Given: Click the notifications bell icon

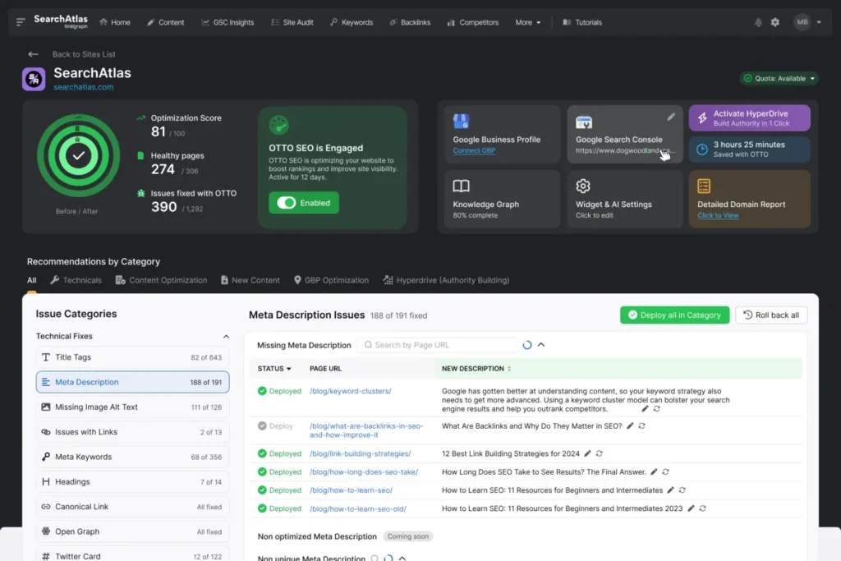Looking at the screenshot, I should point(757,22).
